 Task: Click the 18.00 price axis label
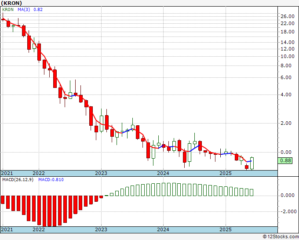pyautogui.click(x=288, y=32)
